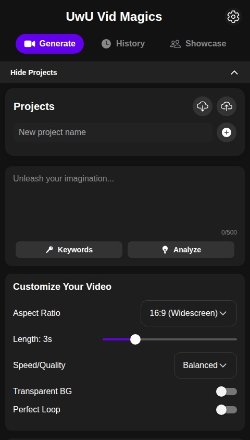Click the Analyze button
This screenshot has height=440, width=250.
coord(181,250)
